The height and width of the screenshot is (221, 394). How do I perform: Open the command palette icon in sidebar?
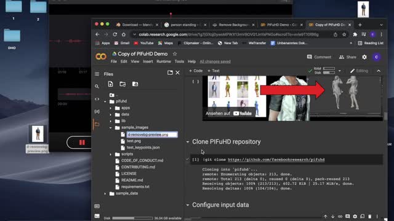(97, 206)
